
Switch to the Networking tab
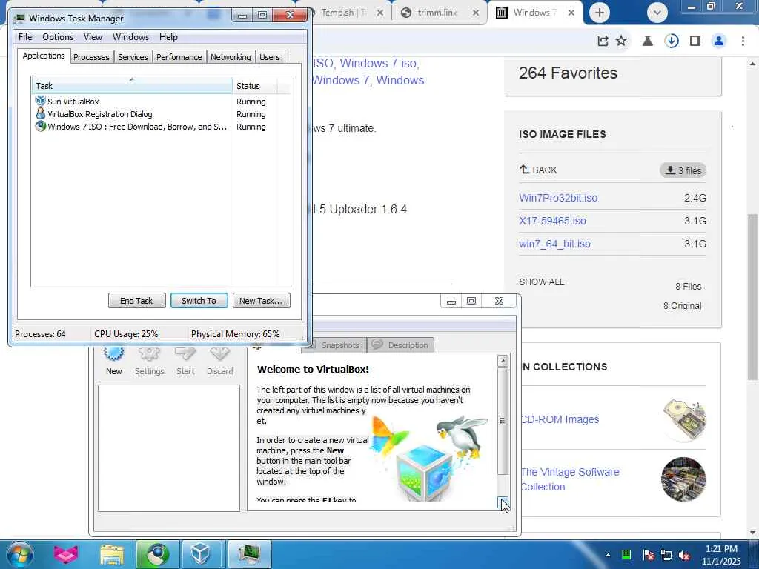click(x=231, y=57)
